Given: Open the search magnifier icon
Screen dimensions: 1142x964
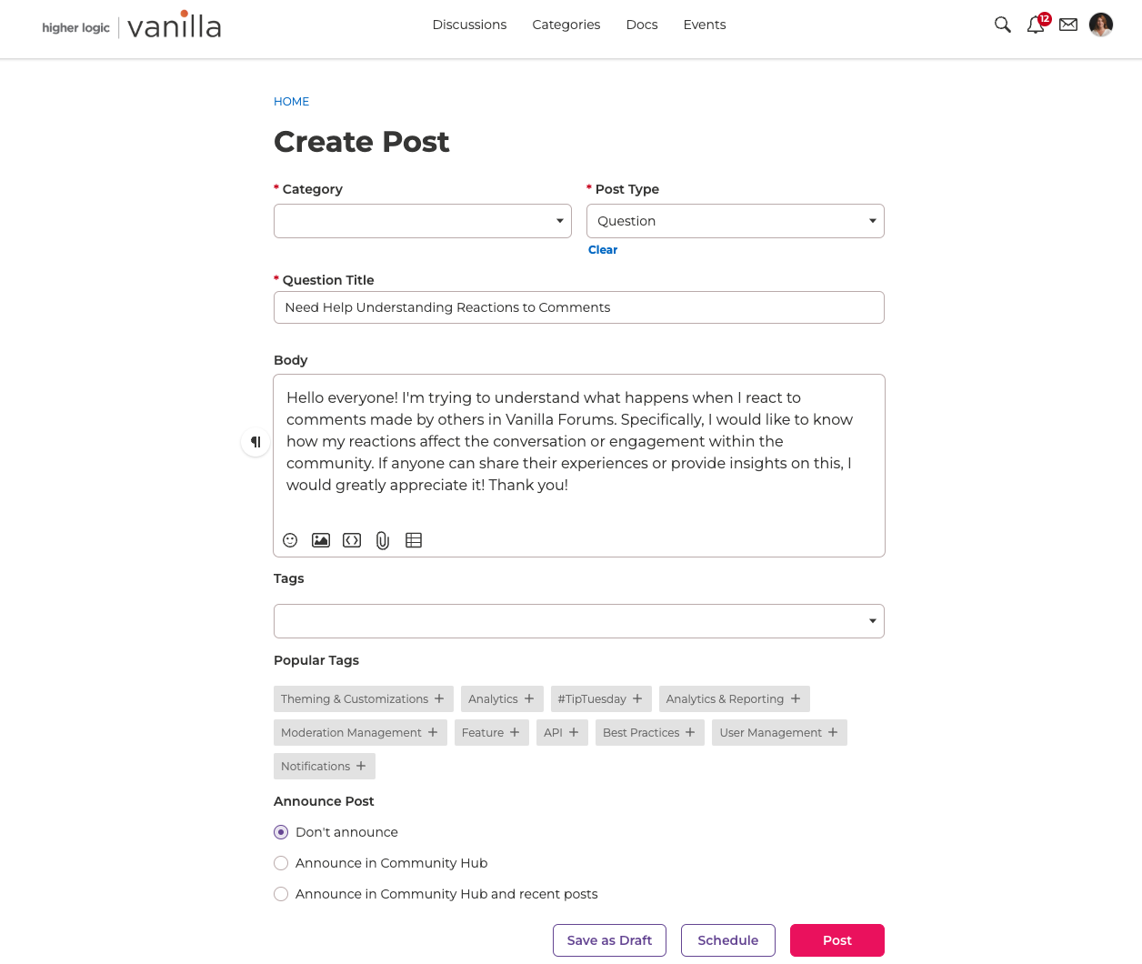Looking at the screenshot, I should 1003,25.
